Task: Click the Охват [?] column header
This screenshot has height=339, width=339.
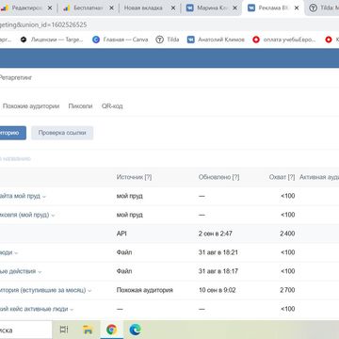Action: (x=282, y=177)
